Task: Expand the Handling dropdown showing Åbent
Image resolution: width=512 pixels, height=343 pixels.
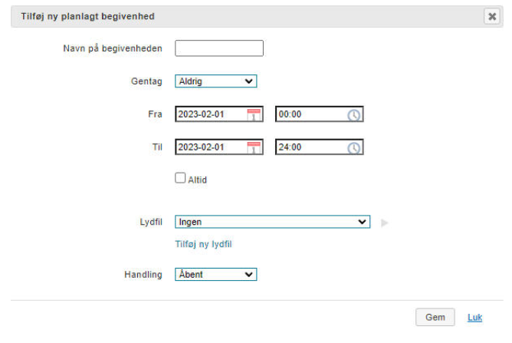Action: click(x=216, y=275)
